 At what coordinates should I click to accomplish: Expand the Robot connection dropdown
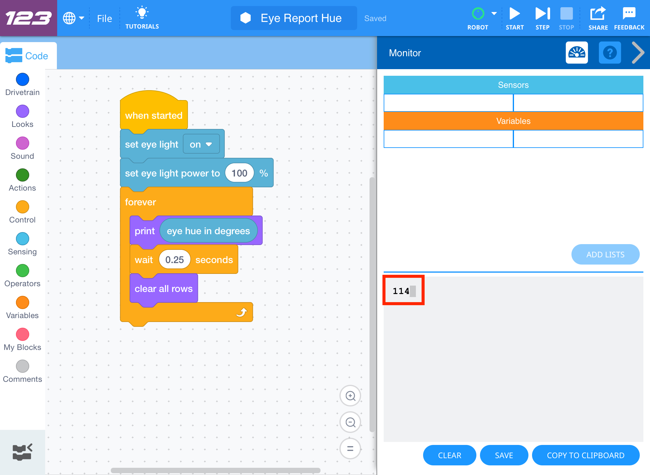click(x=494, y=14)
